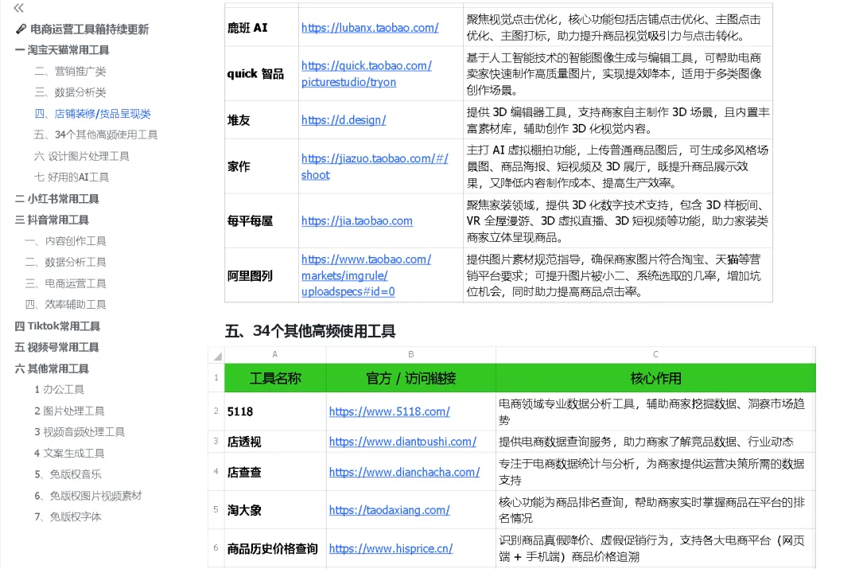Image resolution: width=859 pixels, height=569 pixels.
Task: Open outline item 5、免版权音乐
Action: point(68,474)
